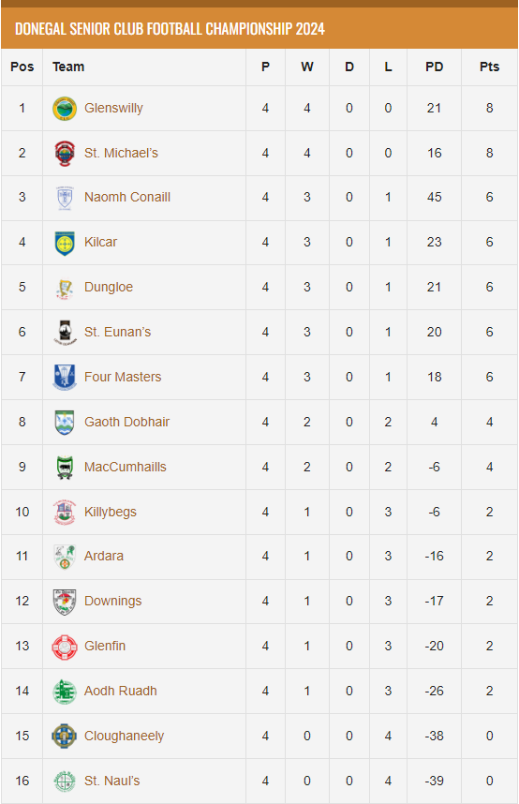This screenshot has height=804, width=519.
Task: Click the Killybegs club crest
Action: [65, 512]
